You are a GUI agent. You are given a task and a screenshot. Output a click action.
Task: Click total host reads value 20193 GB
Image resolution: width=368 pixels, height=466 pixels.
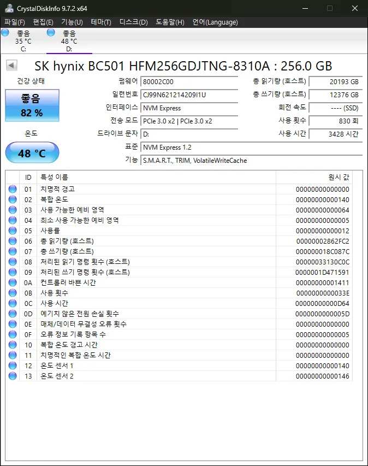(336, 81)
